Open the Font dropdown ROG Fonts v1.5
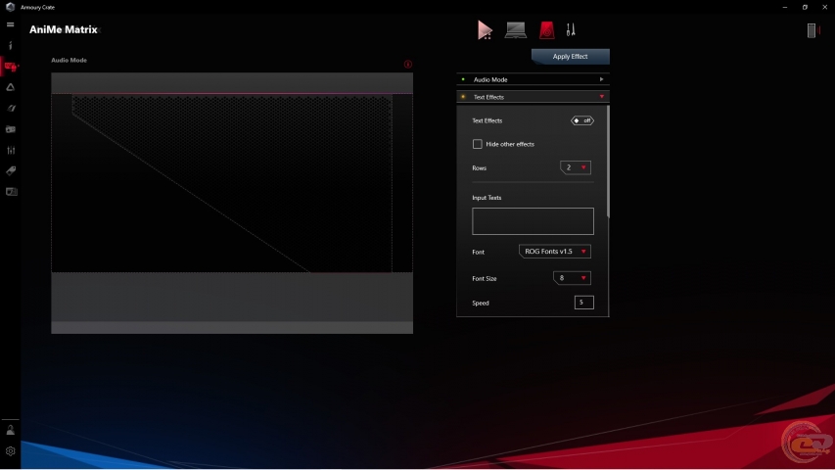The height and width of the screenshot is (470, 835). (554, 251)
